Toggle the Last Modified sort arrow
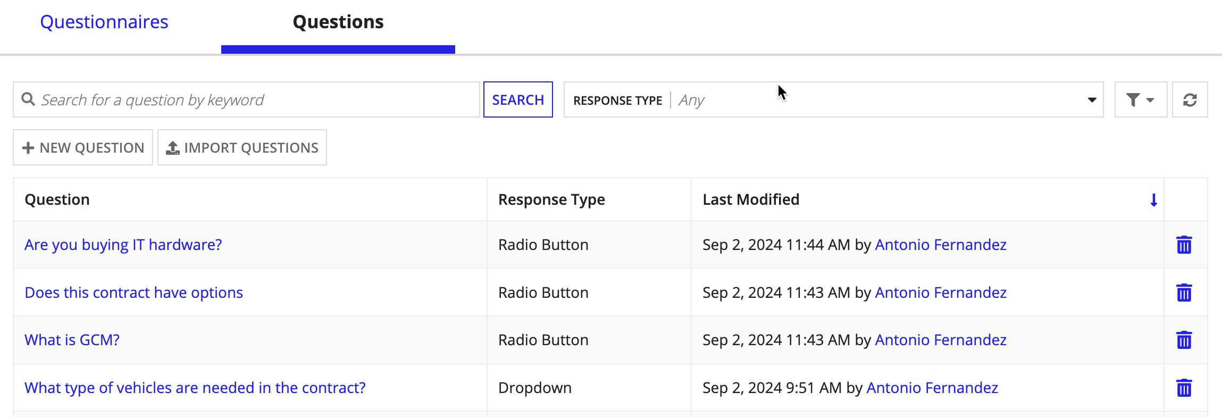 1154,200
